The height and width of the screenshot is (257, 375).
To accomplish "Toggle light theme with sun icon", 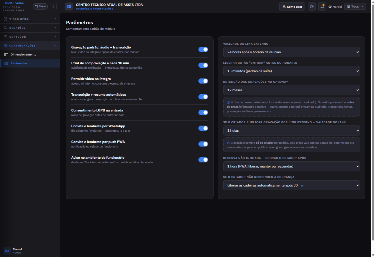I will coord(311,6).
